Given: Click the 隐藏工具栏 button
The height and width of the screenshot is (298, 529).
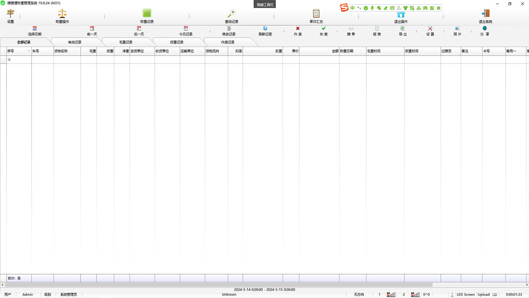Looking at the screenshot, I should click(x=265, y=4).
